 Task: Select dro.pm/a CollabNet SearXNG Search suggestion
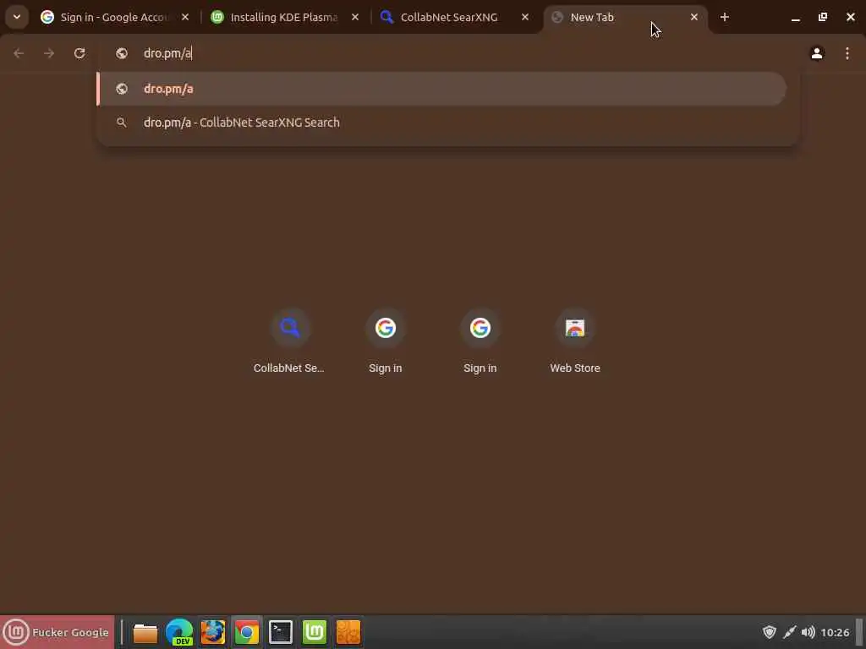point(441,123)
